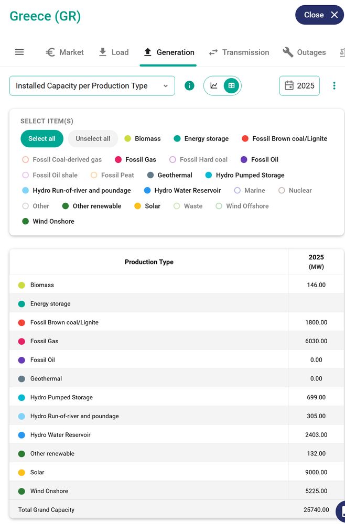
Task: Click the chat widget icon at bottom corner
Action: click(x=341, y=510)
